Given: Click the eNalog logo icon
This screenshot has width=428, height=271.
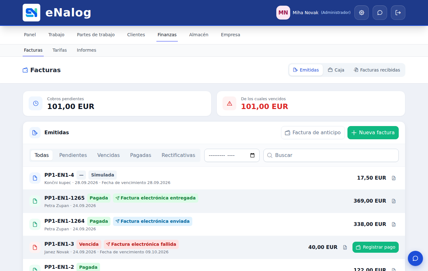Looking at the screenshot, I should pyautogui.click(x=31, y=13).
